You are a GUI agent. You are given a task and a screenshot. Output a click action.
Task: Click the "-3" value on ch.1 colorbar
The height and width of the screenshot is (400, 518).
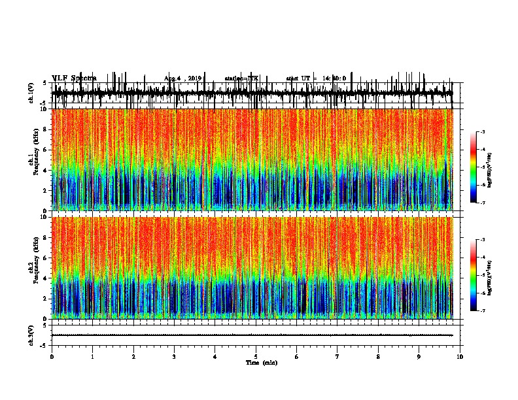[x=482, y=131]
